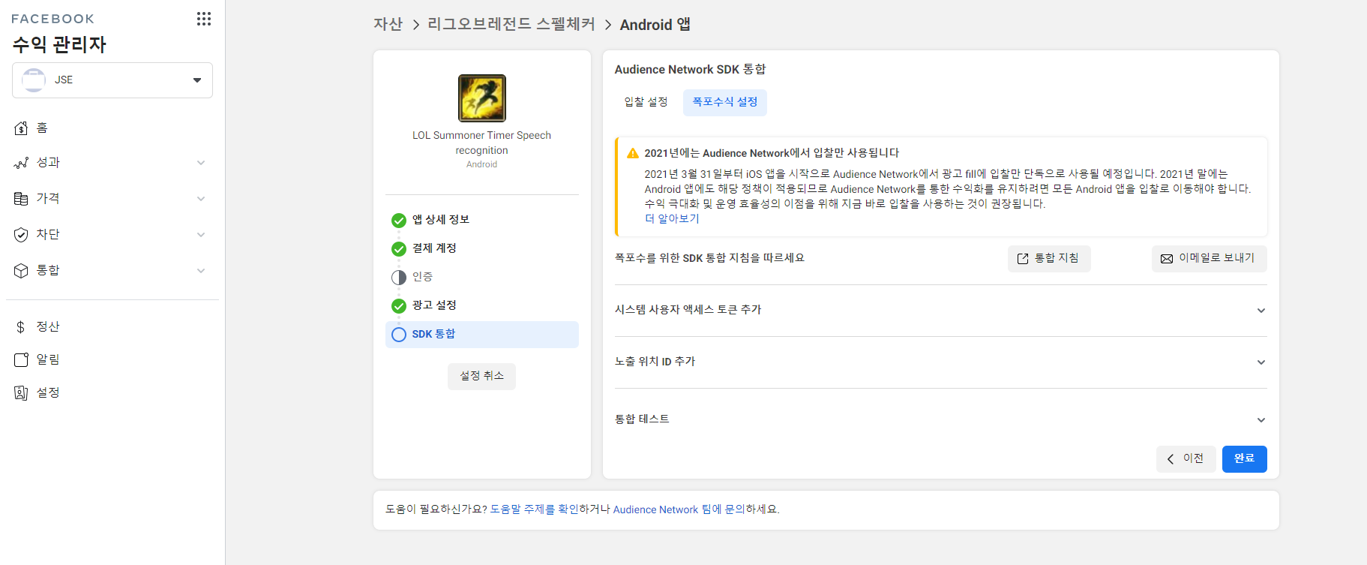Click the 차단 shield icon
Screen dimensions: 1367x565
click(x=21, y=235)
